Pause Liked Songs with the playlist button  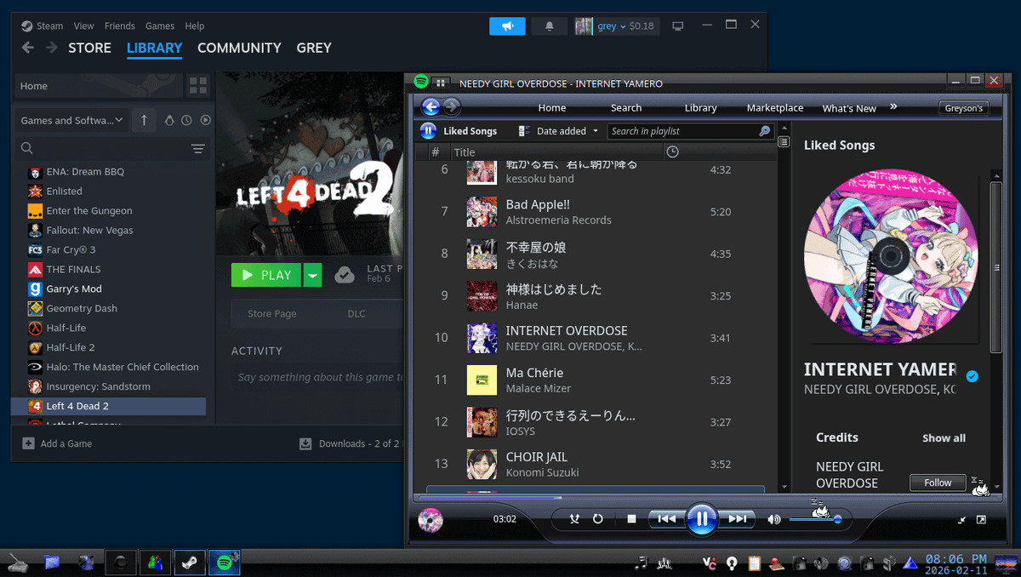pyautogui.click(x=428, y=131)
